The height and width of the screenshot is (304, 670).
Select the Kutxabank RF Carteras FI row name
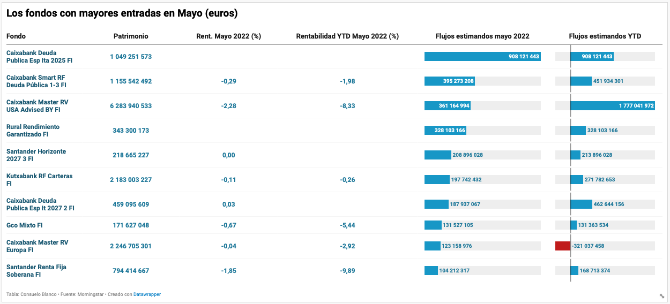pyautogui.click(x=39, y=180)
